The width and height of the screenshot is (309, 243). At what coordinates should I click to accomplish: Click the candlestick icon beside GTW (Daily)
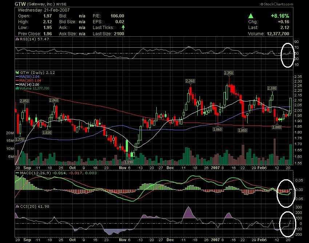pyautogui.click(x=17, y=73)
